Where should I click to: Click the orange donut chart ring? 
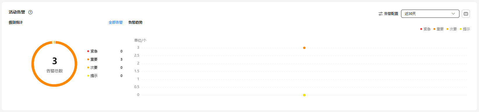pyautogui.click(x=33, y=64)
